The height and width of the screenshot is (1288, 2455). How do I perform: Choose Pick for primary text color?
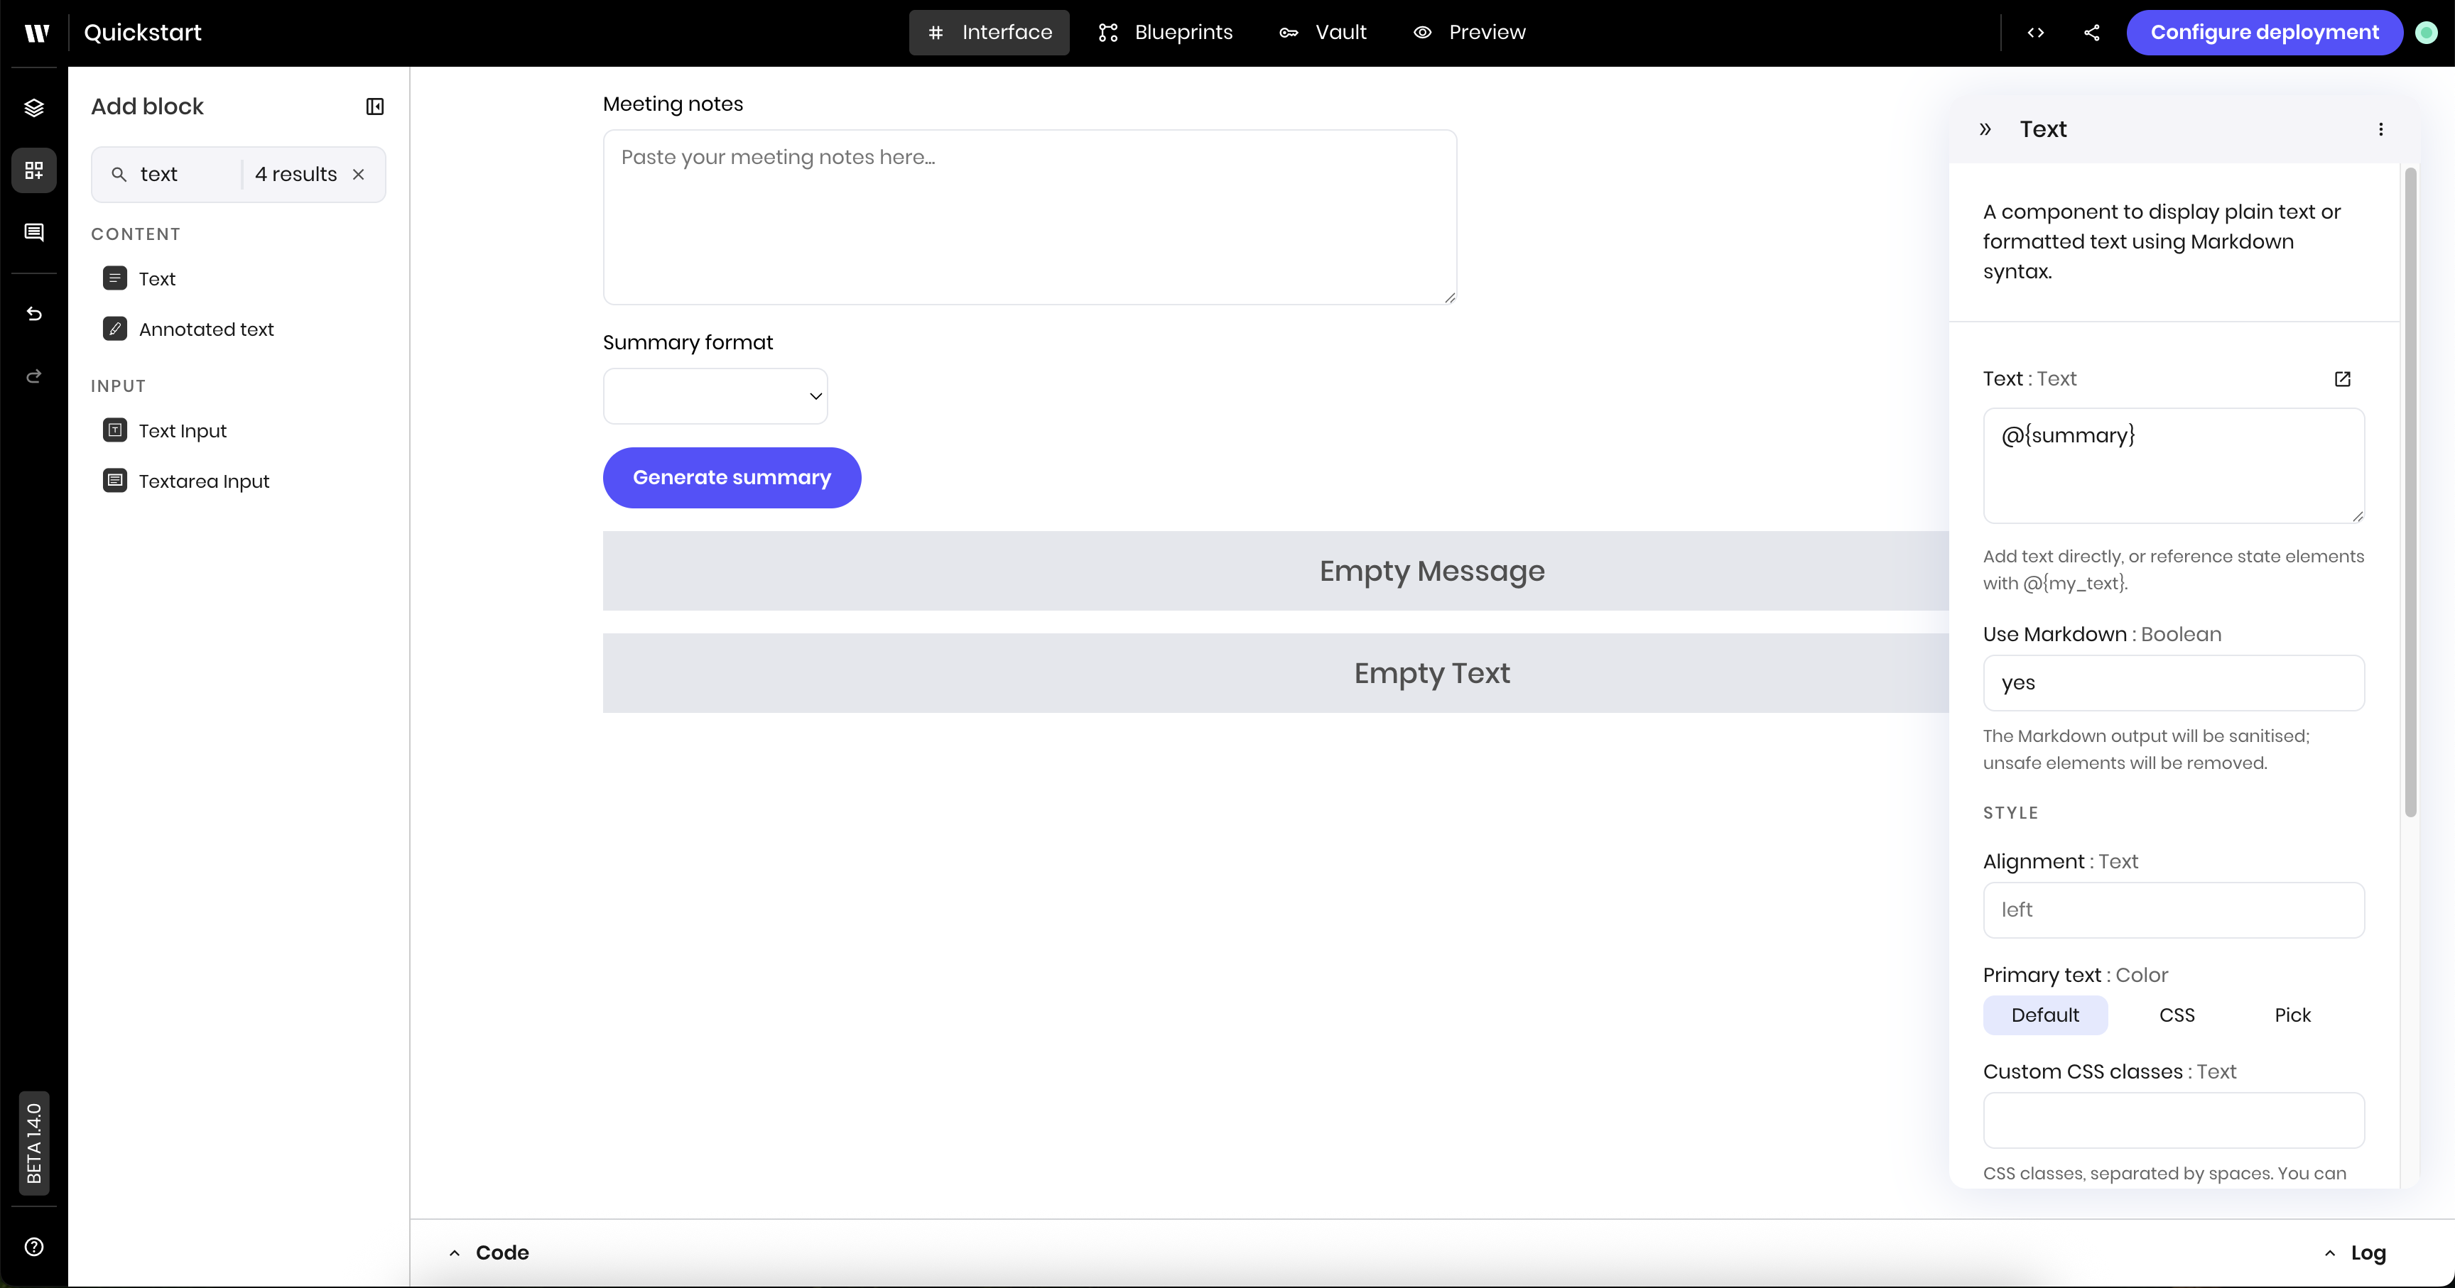[2292, 1015]
